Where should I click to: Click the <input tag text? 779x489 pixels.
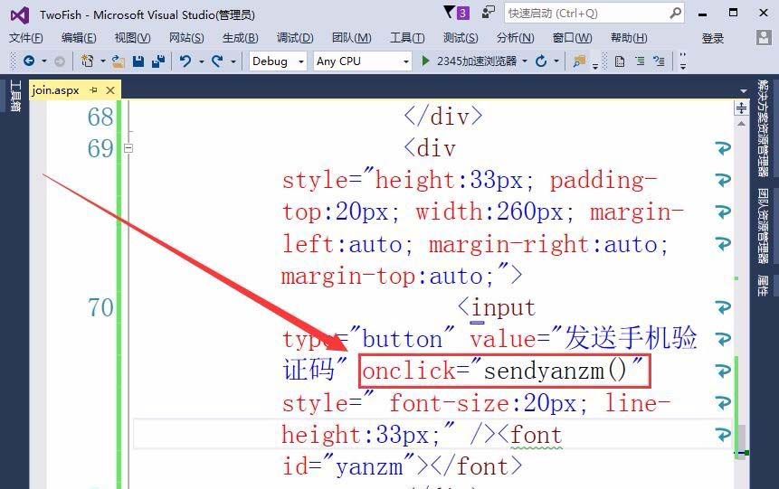pyautogui.click(x=497, y=307)
